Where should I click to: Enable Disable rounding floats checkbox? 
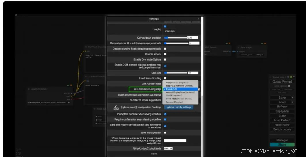tap(165, 49)
